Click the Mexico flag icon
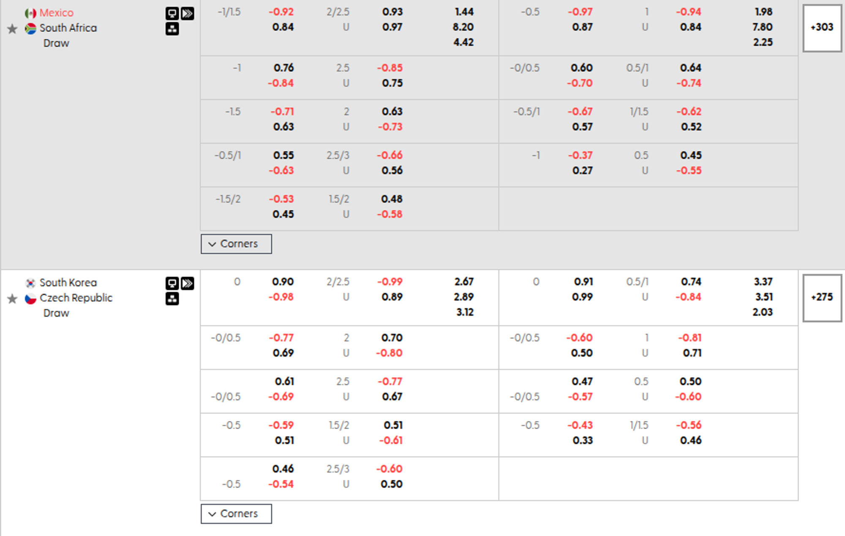The width and height of the screenshot is (845, 536). pyautogui.click(x=30, y=13)
